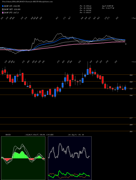
Task: Click the 101 price axis label
Action: (131, 131)
